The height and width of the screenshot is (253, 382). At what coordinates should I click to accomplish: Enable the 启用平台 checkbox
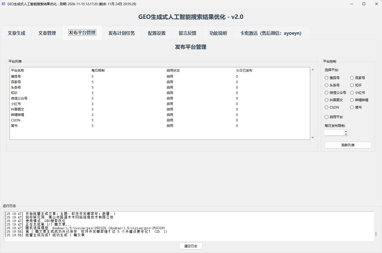coord(326,117)
